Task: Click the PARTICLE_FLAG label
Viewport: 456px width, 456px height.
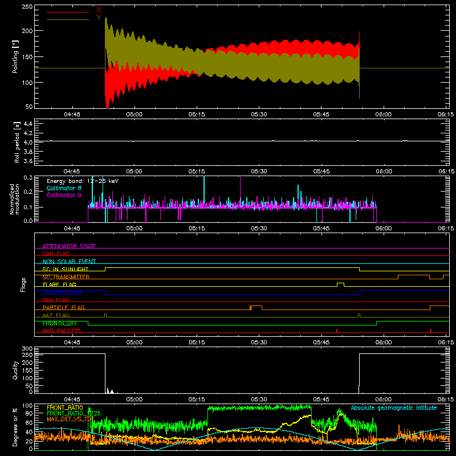Action: point(64,307)
